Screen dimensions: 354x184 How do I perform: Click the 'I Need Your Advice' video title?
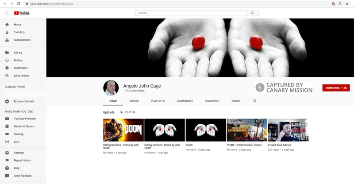click(280, 145)
